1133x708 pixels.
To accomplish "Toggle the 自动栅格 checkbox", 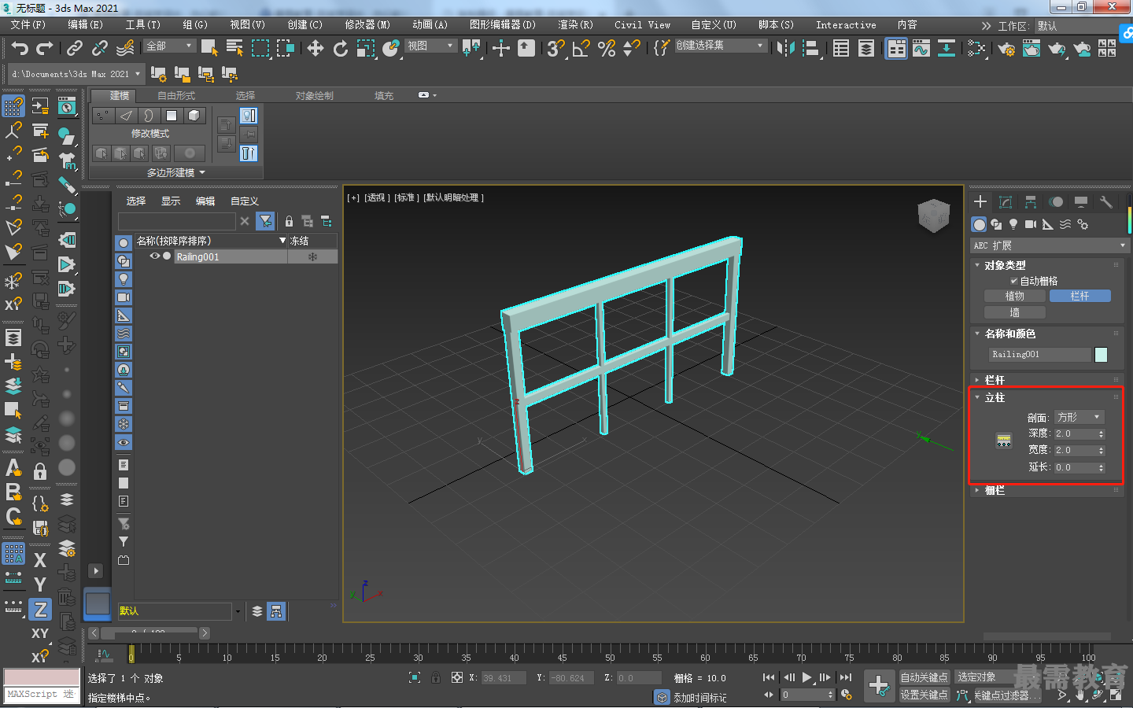I will (1014, 281).
